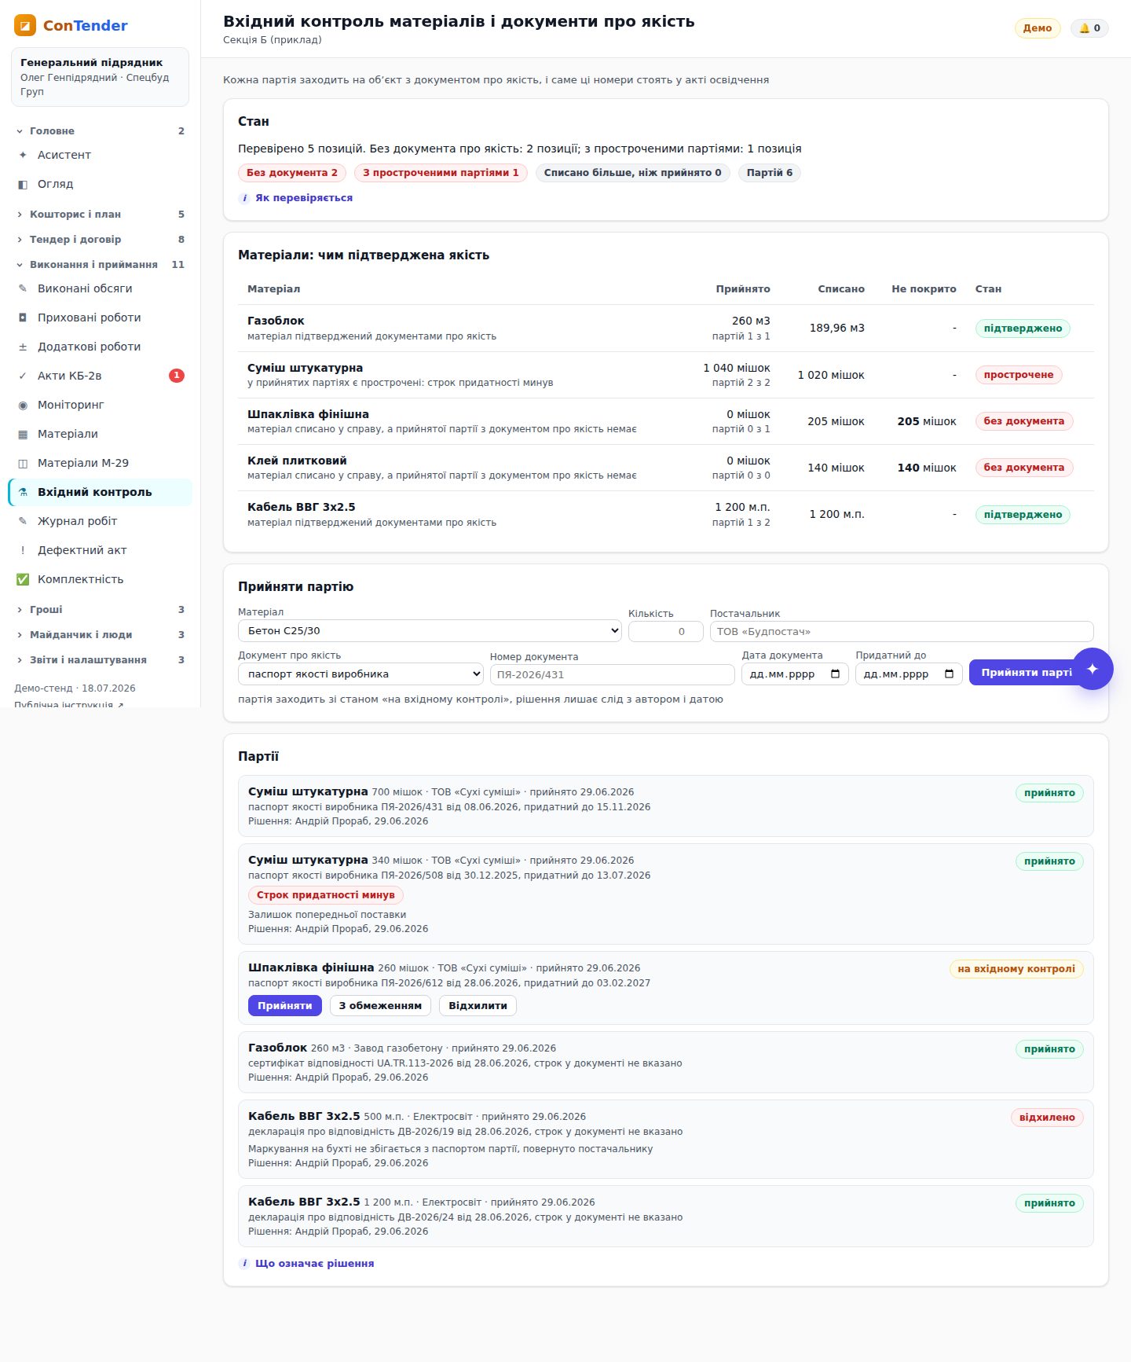Screen dimensions: 1131x1362
Task: Click the Огляд sidebar icon
Action: point(23,184)
